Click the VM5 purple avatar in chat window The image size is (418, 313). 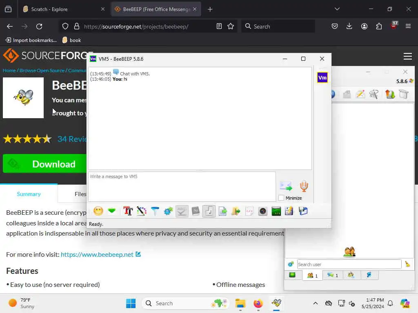pyautogui.click(x=322, y=78)
